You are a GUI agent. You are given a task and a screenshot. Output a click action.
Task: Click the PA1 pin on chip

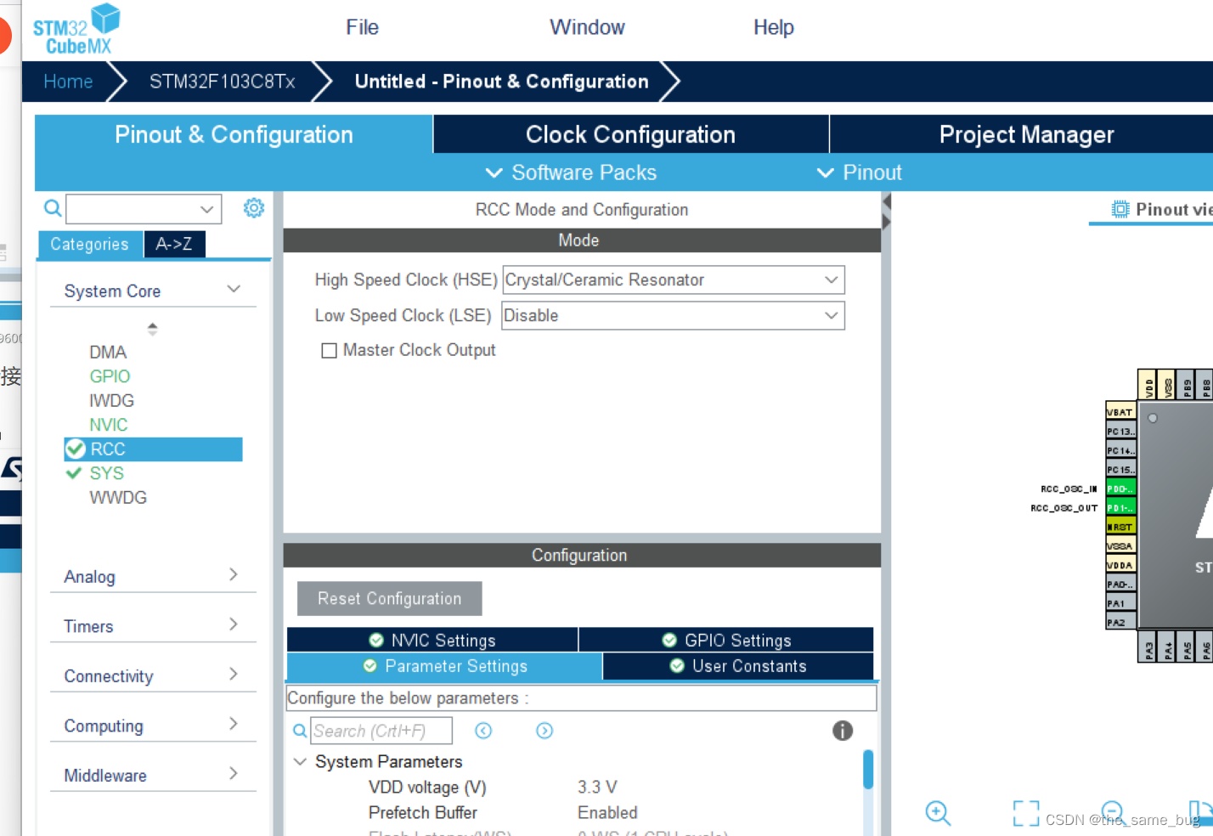pos(1120,603)
